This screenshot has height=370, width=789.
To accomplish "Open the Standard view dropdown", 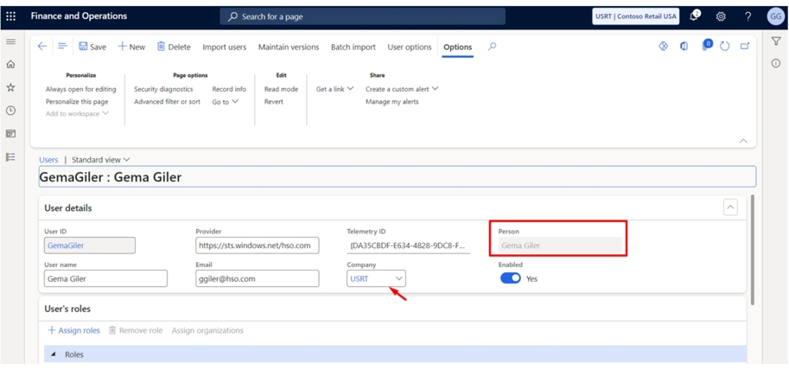I will click(100, 160).
